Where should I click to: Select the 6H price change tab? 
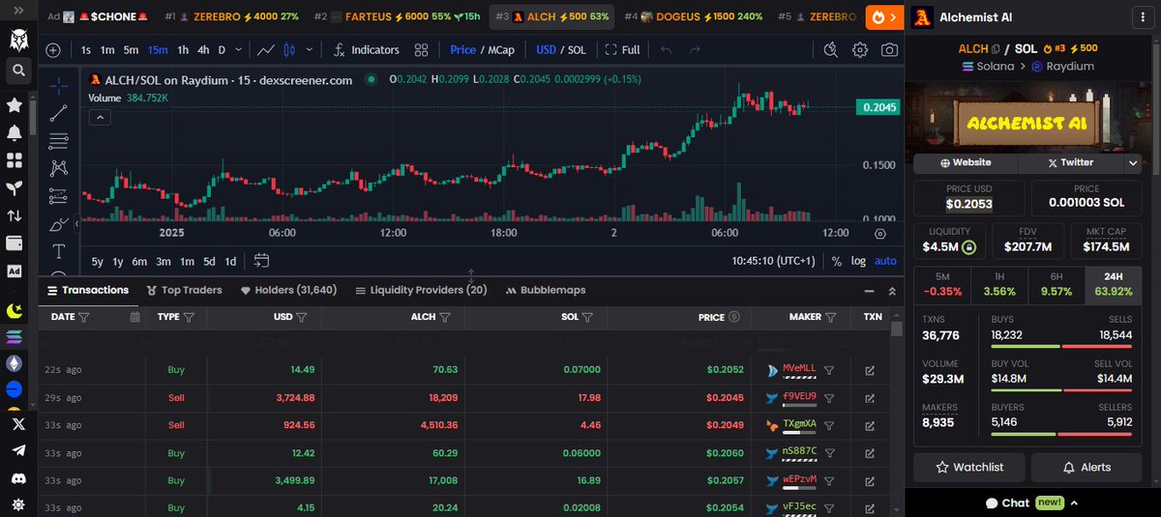coord(1056,284)
